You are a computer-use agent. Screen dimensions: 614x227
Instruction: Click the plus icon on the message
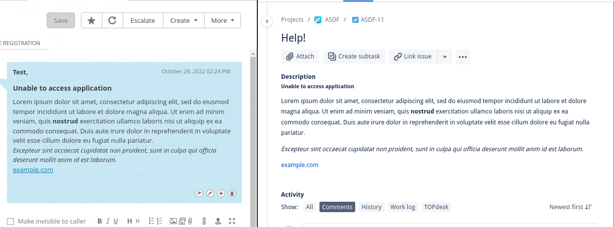(221, 193)
